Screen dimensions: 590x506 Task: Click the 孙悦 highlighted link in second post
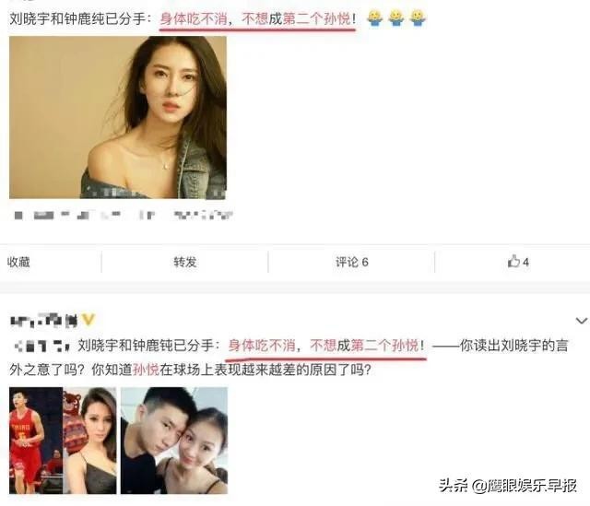pyautogui.click(x=146, y=370)
